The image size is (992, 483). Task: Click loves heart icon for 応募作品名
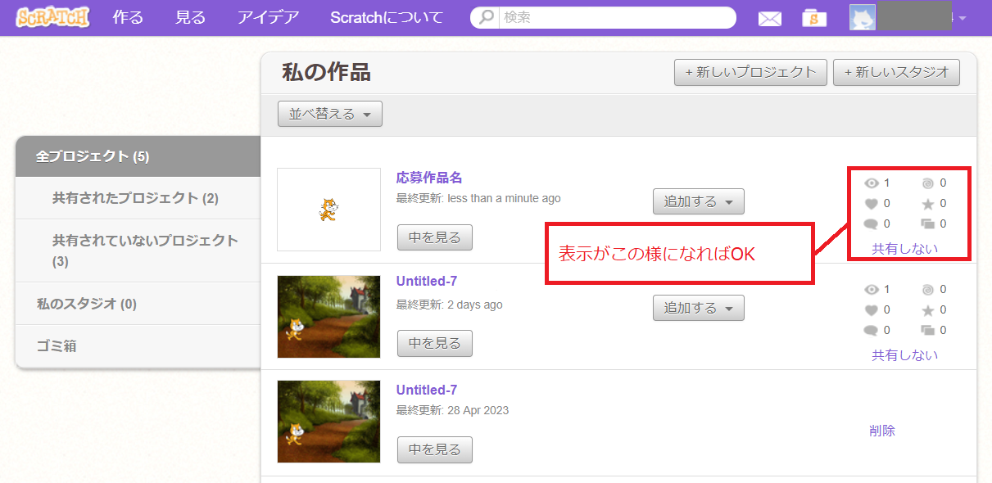pos(871,204)
